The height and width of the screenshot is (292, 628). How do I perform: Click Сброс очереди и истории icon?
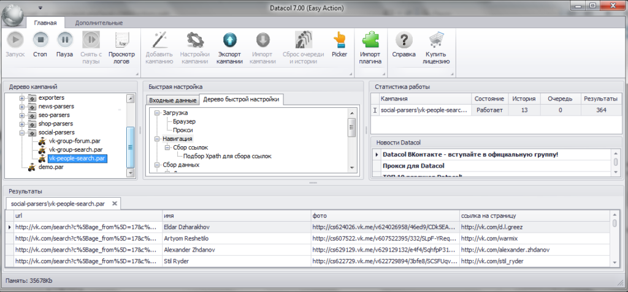point(303,40)
